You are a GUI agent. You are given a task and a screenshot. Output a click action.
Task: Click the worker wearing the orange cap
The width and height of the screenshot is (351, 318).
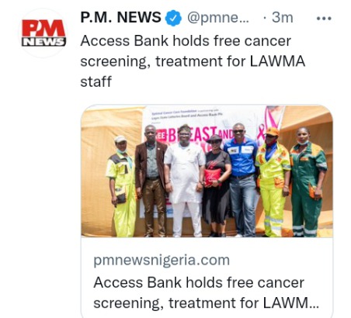273,182
